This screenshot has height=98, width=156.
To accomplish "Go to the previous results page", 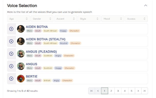I will (98, 91).
